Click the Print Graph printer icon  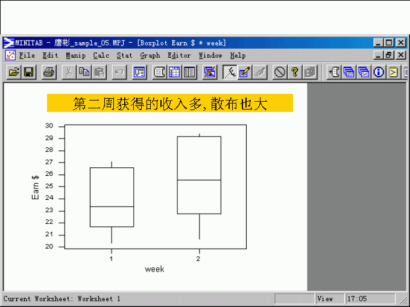(x=49, y=72)
